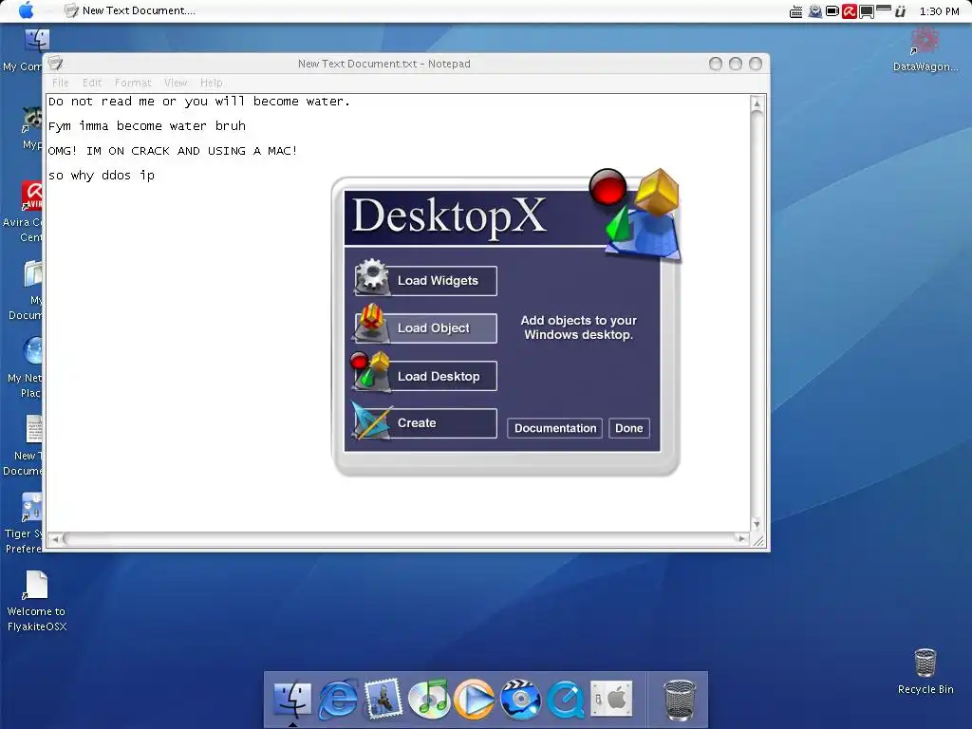Screen dimensions: 972x729
Task: Launch QuickTime from the dock
Action: (566, 700)
